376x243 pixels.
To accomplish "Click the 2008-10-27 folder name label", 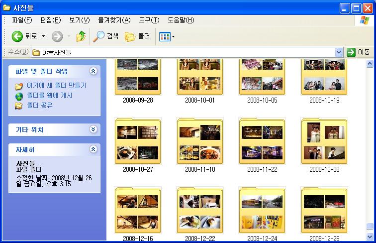I will [138, 169].
